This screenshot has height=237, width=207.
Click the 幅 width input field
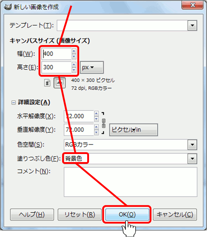click(57, 54)
